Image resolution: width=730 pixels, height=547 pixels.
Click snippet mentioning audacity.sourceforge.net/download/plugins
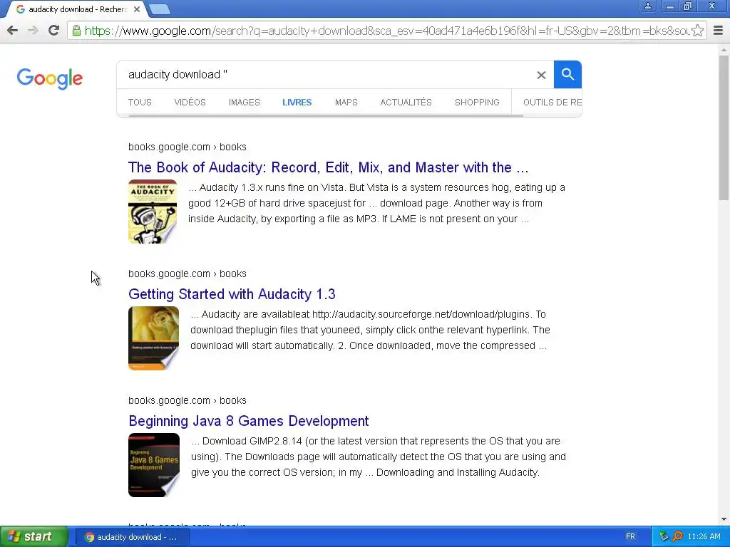click(370, 330)
